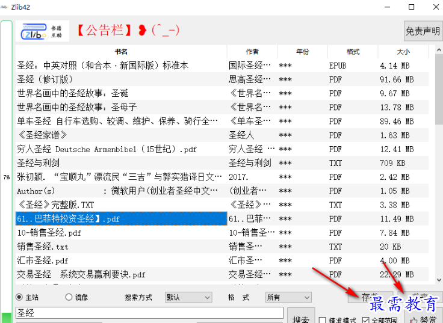
Task: Select the 镜像 radio button
Action: (69, 297)
